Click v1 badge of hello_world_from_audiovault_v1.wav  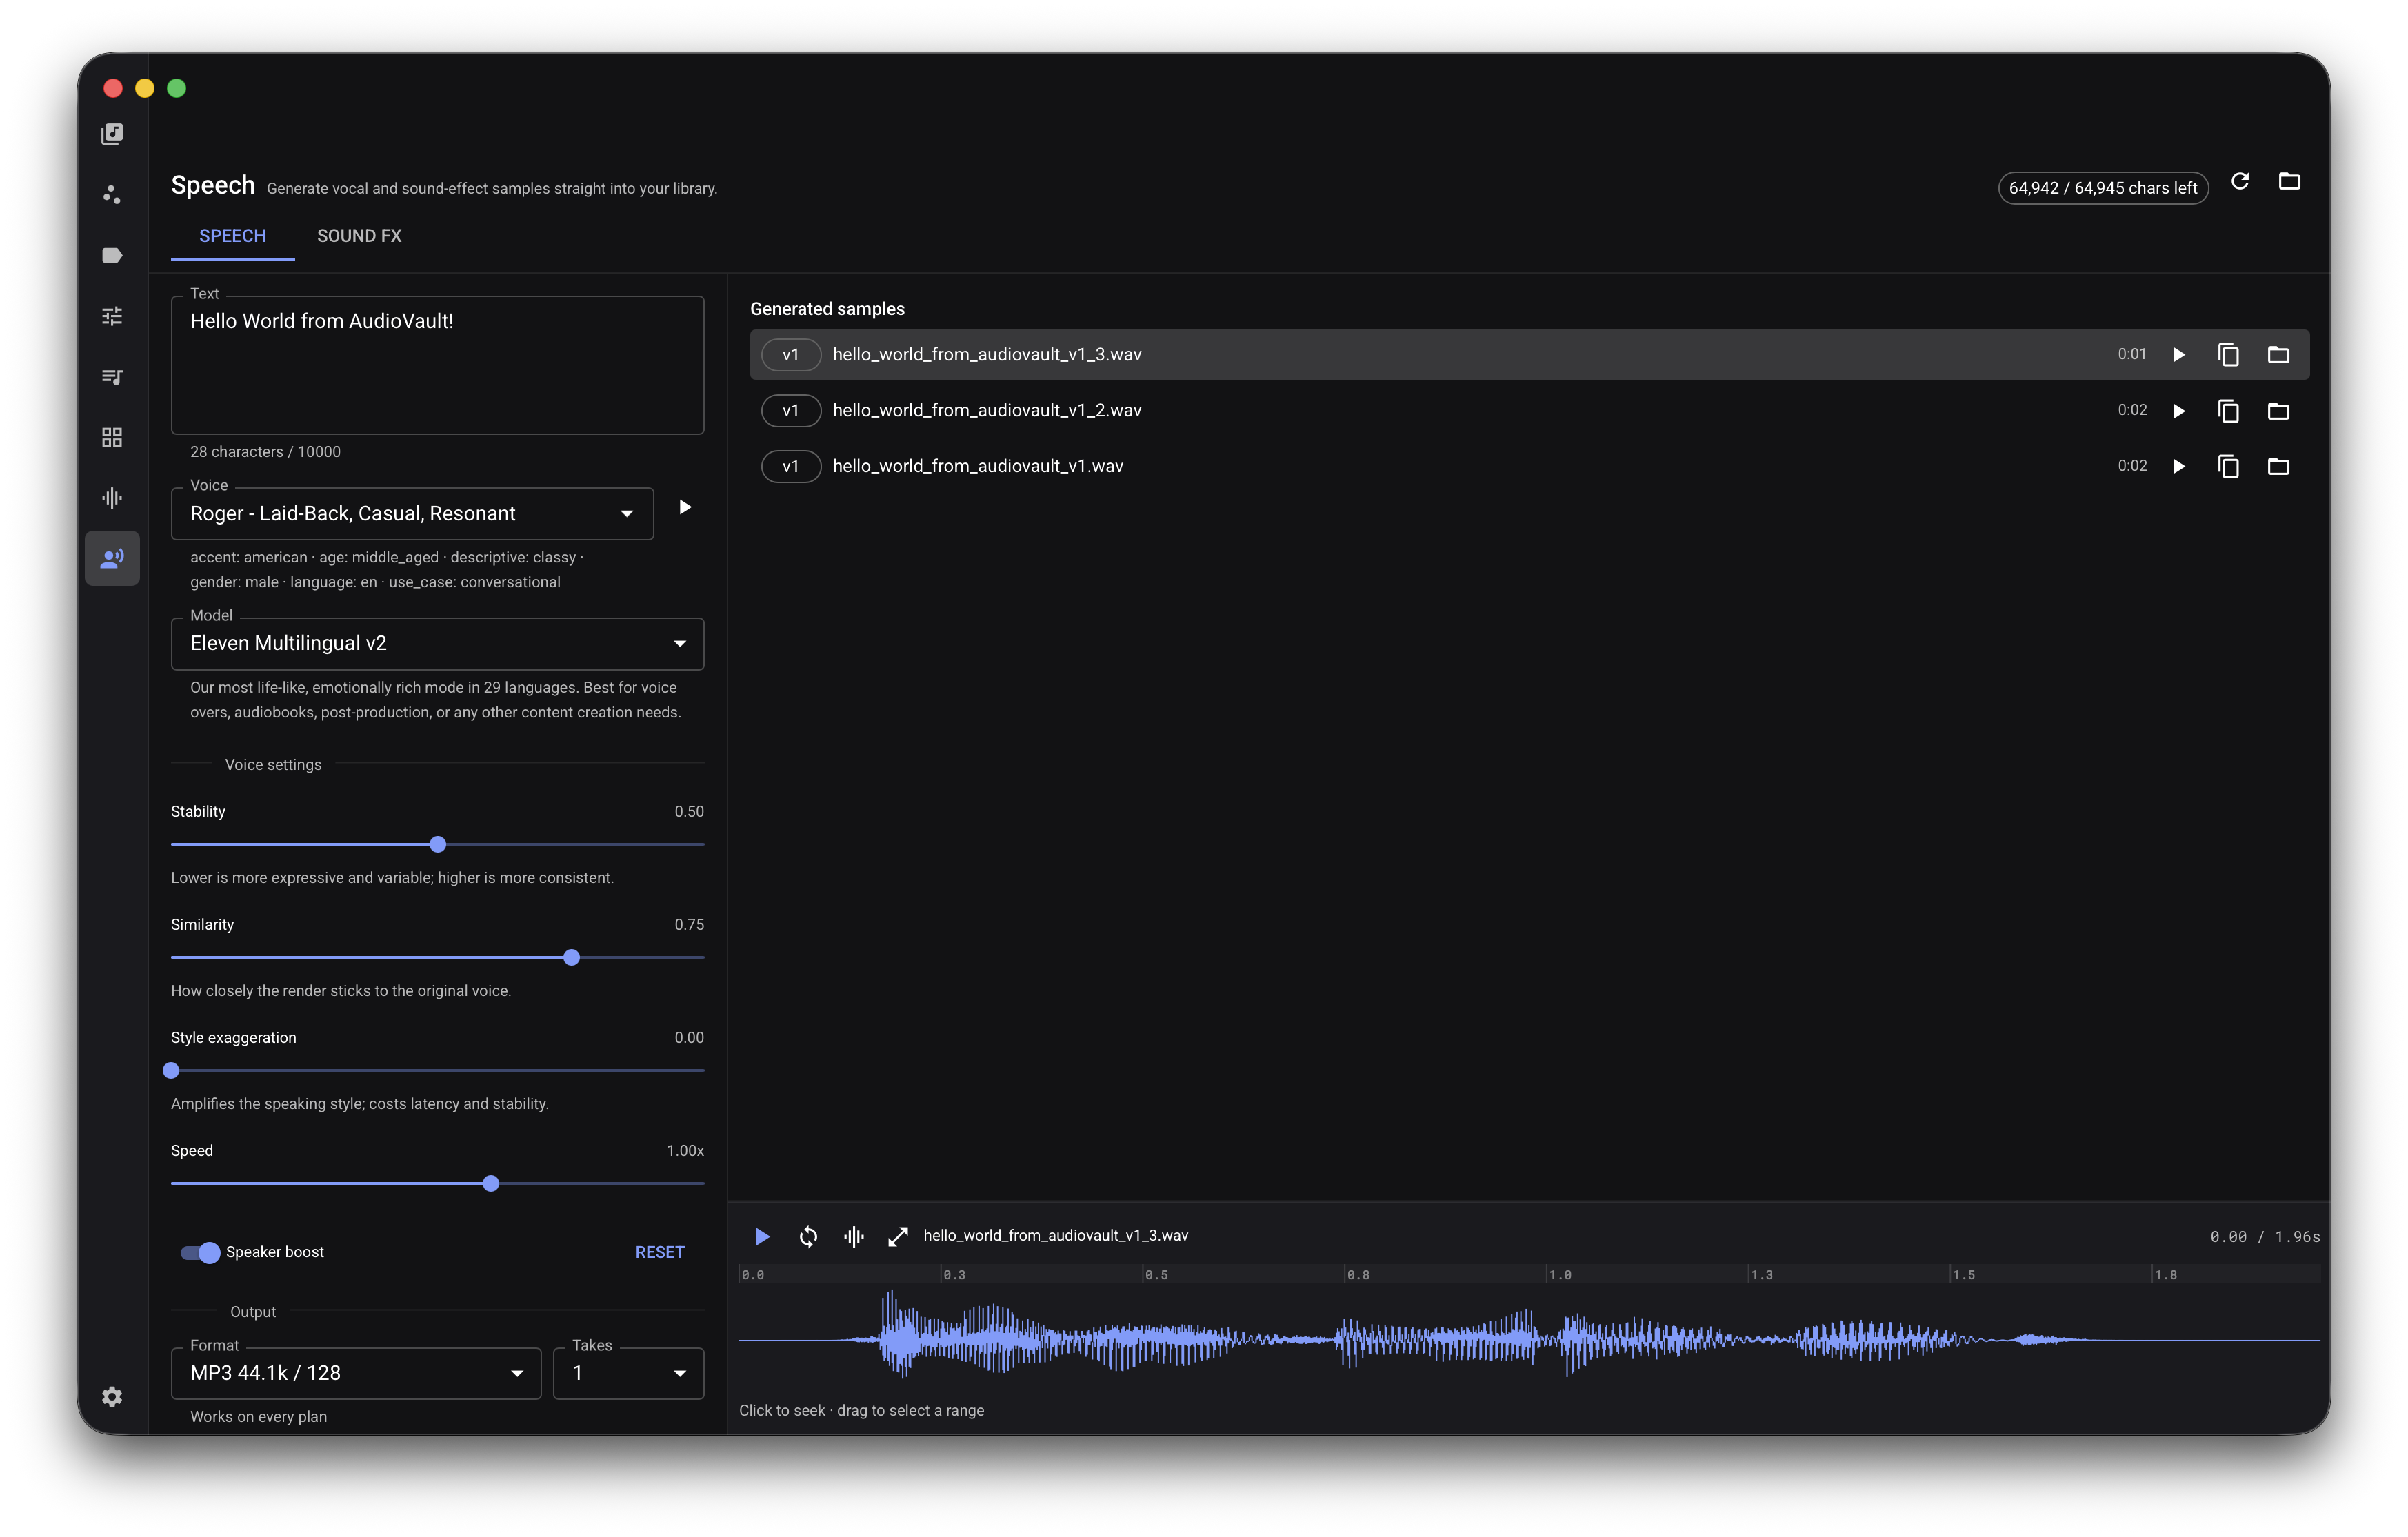tap(791, 467)
